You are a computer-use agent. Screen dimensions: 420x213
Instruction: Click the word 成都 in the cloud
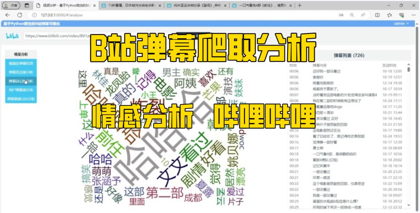(193, 198)
